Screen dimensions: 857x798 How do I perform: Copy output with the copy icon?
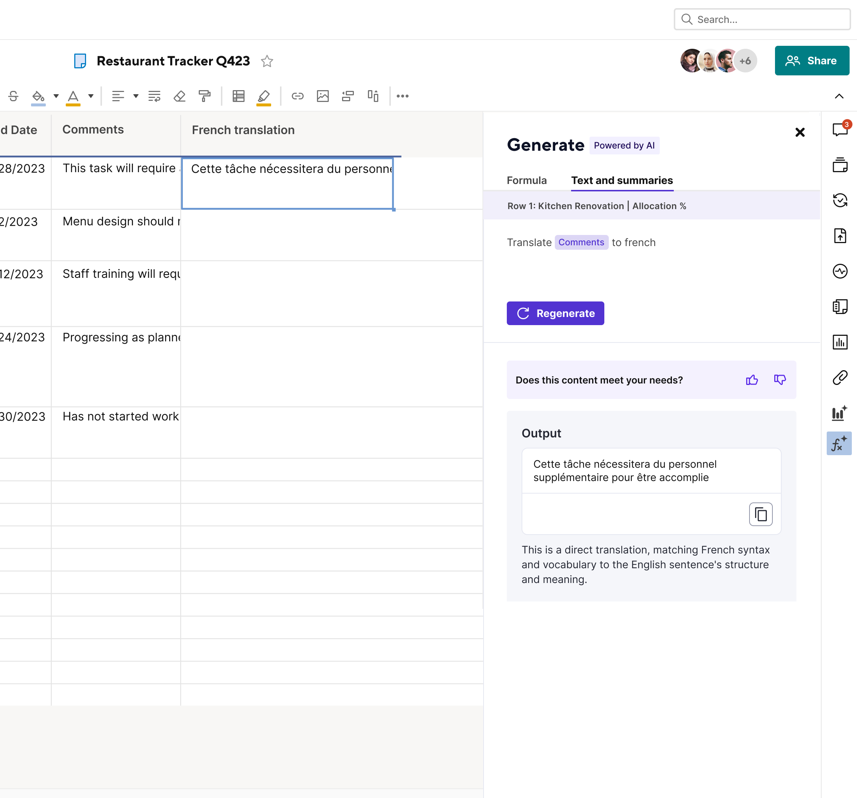point(760,514)
